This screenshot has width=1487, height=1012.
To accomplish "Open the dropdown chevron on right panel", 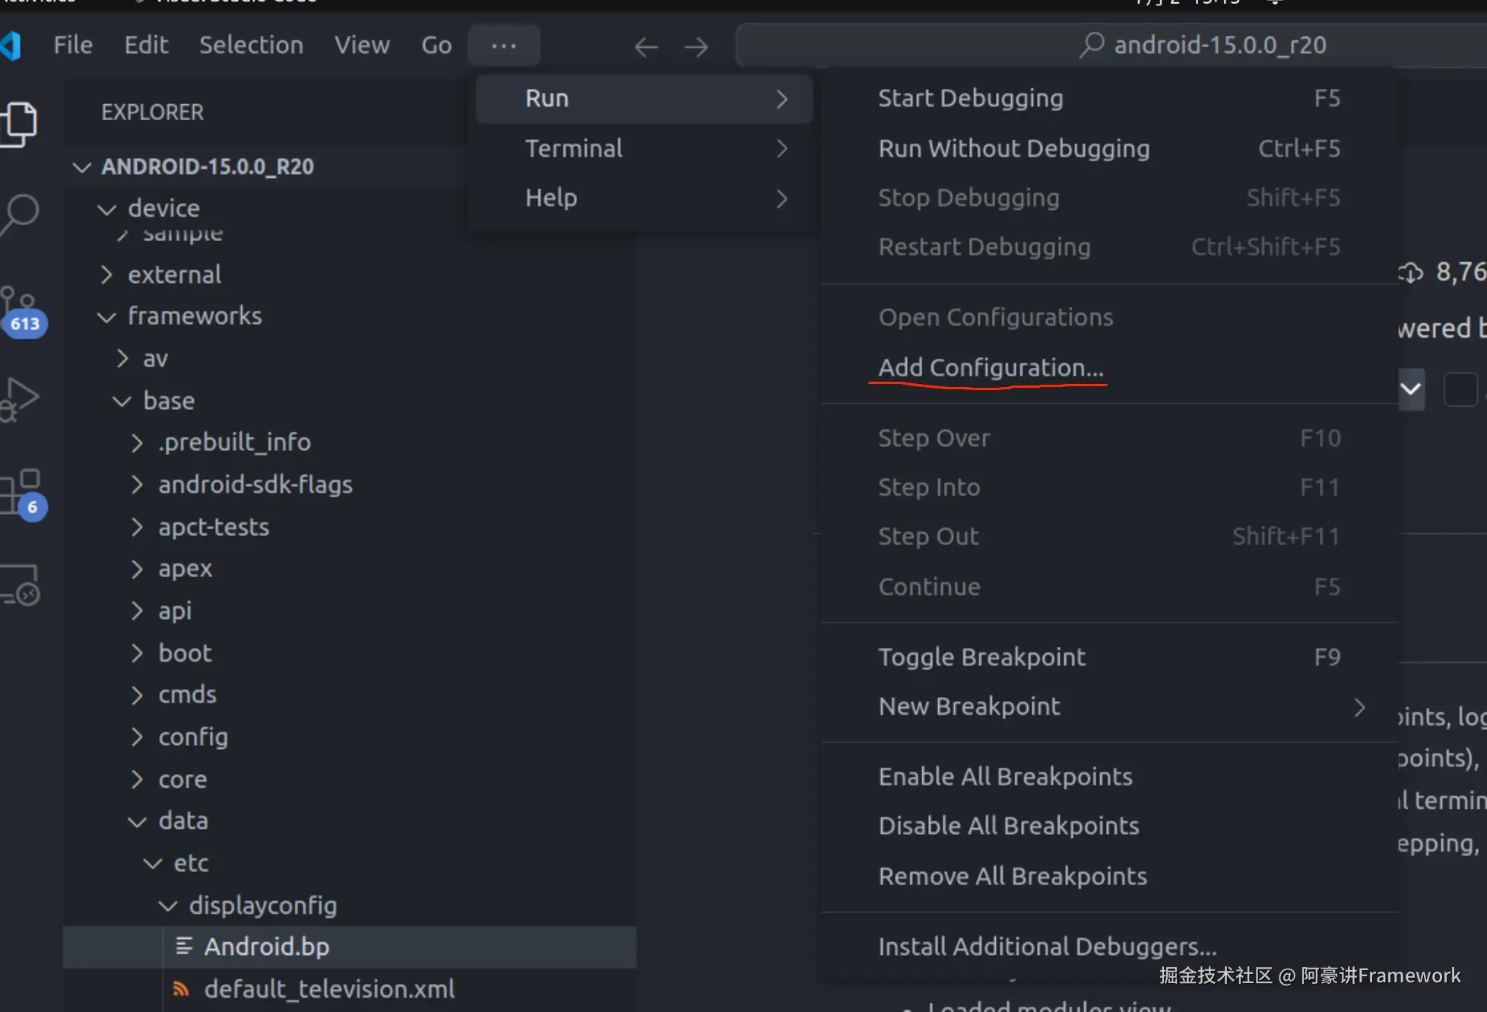I will pos(1411,389).
